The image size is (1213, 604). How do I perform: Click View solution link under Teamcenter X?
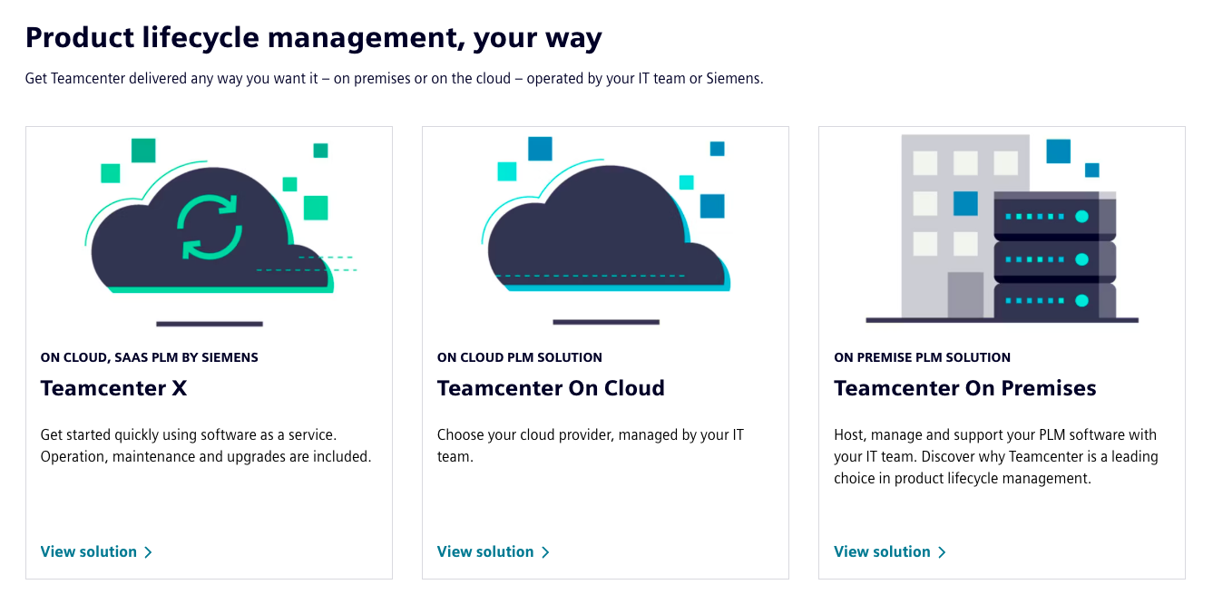(x=96, y=551)
